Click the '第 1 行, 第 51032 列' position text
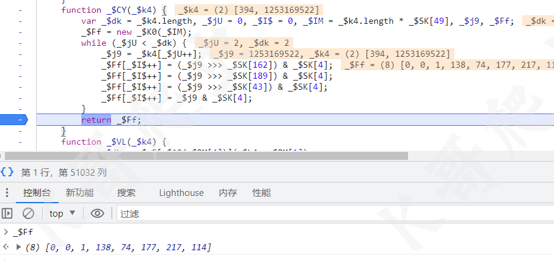Screen dimensions: 554x260 pos(64,172)
